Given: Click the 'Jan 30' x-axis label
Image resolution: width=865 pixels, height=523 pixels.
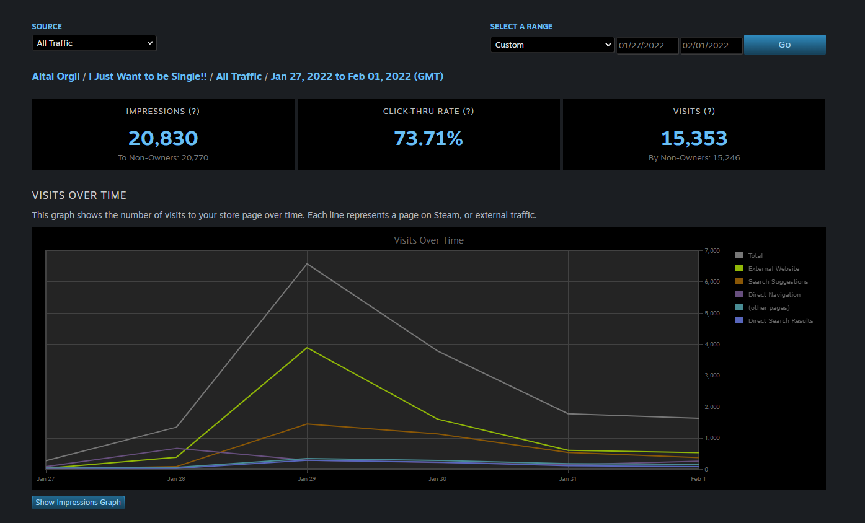Looking at the screenshot, I should [x=438, y=479].
